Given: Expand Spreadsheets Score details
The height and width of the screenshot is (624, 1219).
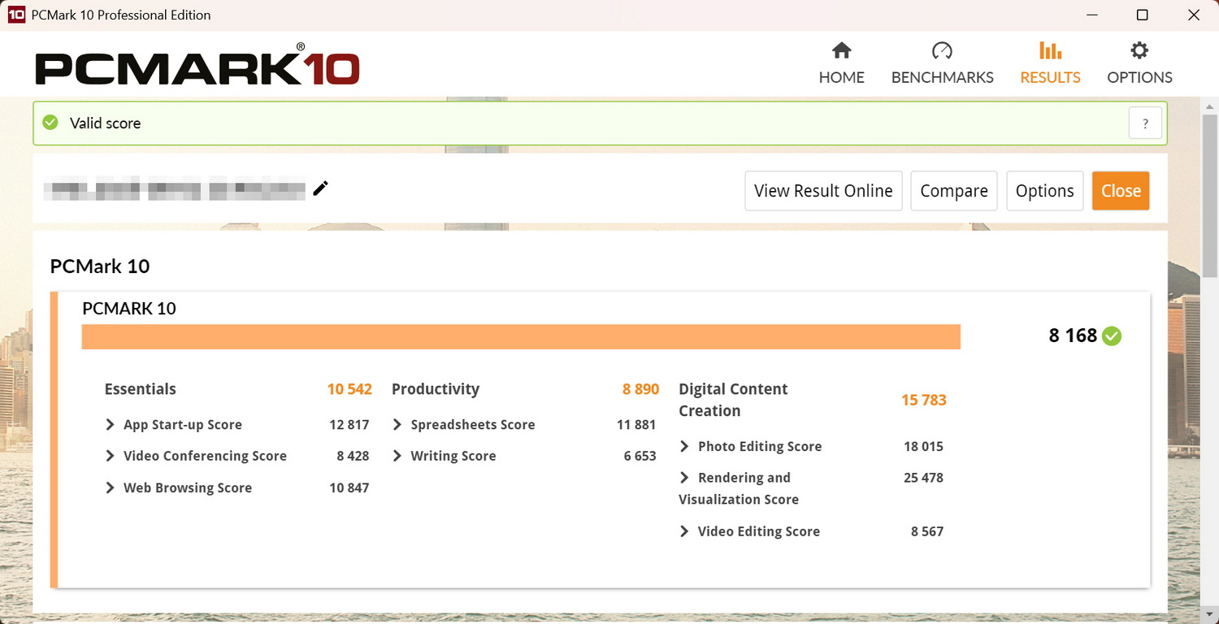Looking at the screenshot, I should tap(397, 424).
